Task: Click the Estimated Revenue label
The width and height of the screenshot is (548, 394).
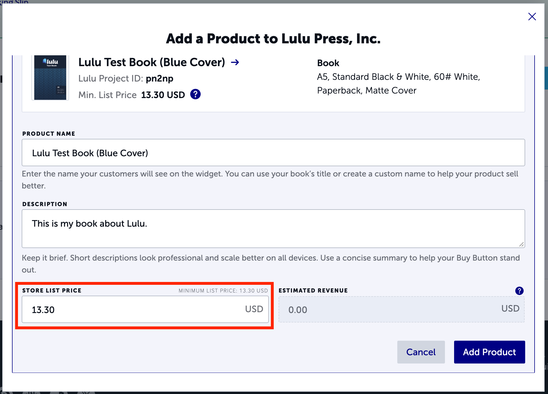Action: coord(313,291)
